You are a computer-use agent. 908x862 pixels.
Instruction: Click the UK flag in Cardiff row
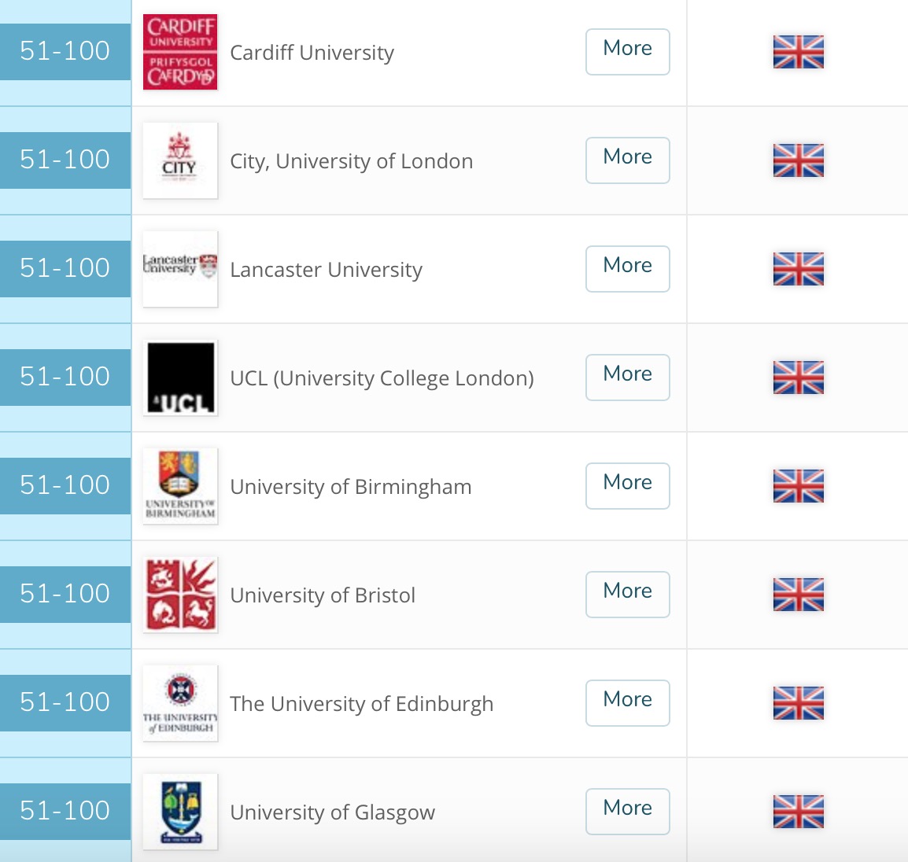tap(798, 52)
